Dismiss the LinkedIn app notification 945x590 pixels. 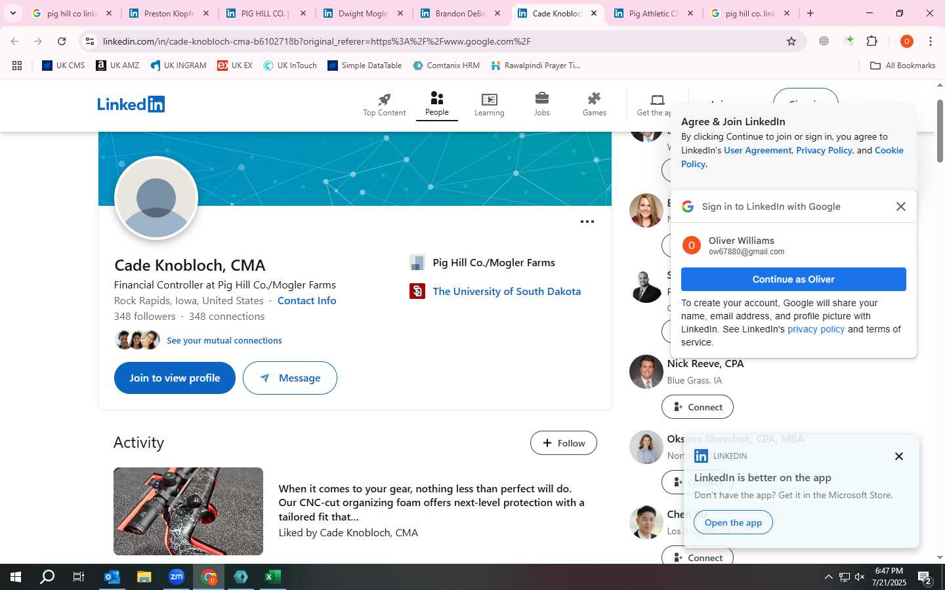[x=899, y=456]
